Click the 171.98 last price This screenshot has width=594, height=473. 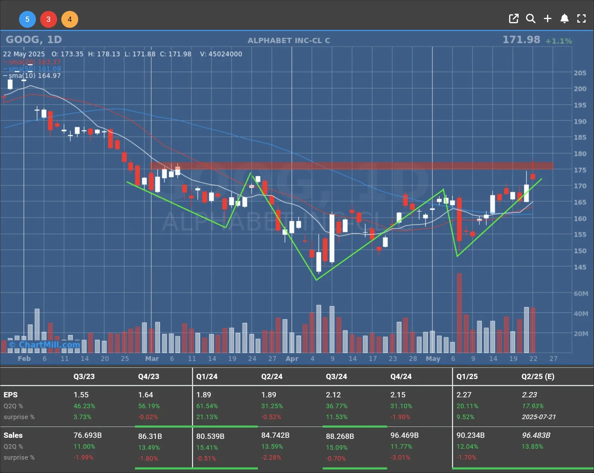click(x=521, y=39)
